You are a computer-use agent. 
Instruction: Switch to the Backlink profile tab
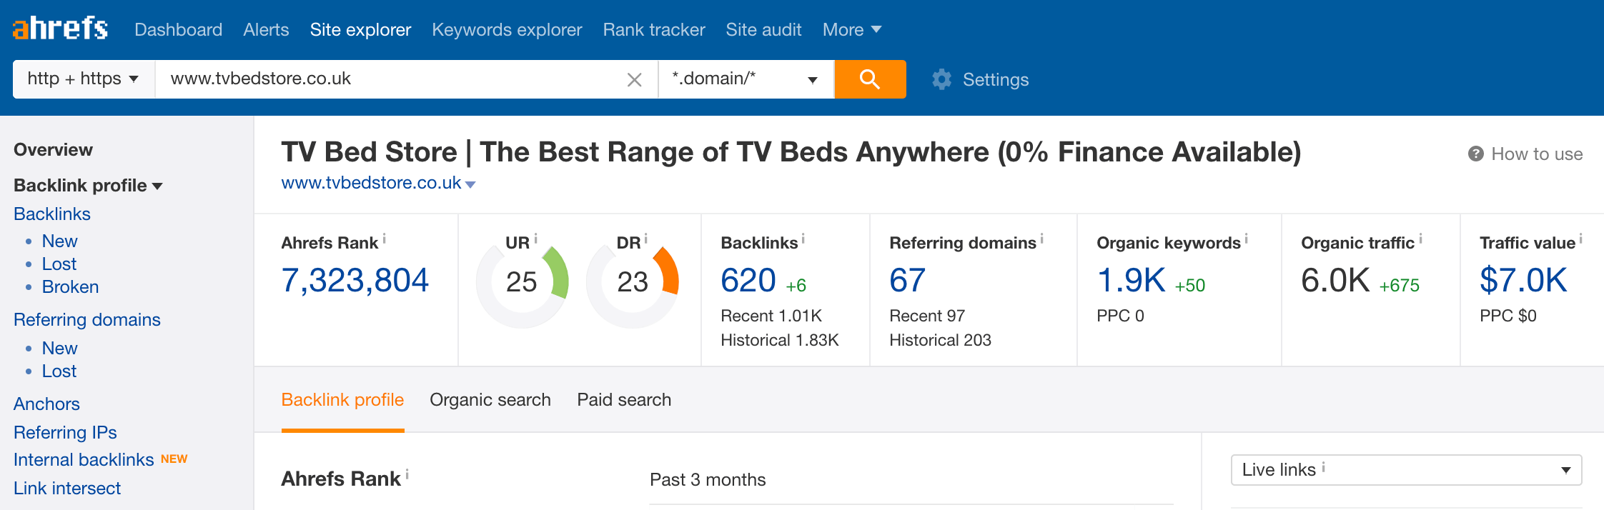pyautogui.click(x=342, y=400)
